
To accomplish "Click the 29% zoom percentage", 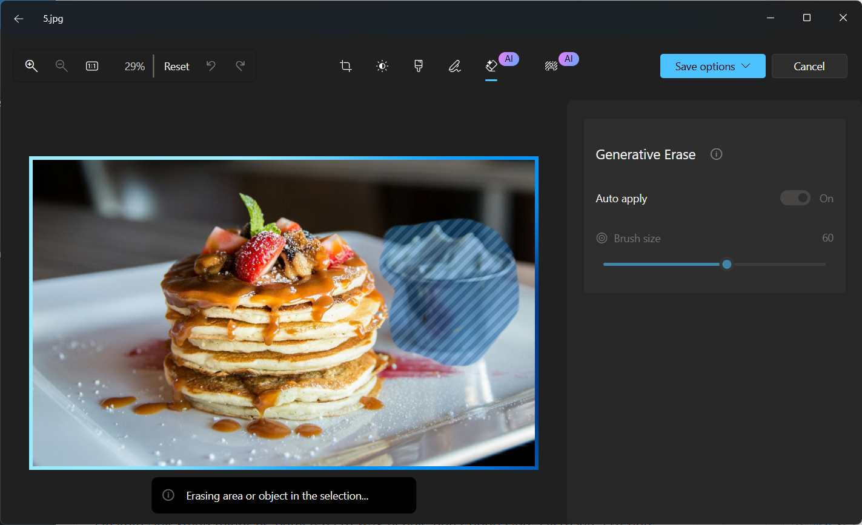I will click(x=134, y=66).
